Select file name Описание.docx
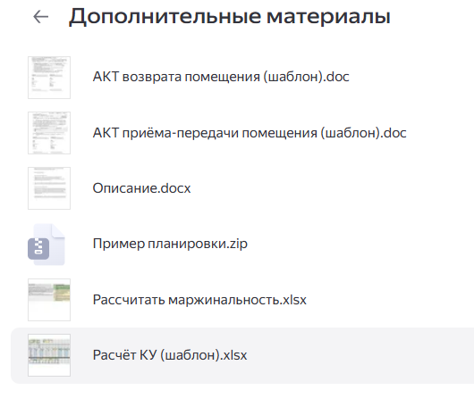Viewport: 474px width, 415px height. coord(141,188)
